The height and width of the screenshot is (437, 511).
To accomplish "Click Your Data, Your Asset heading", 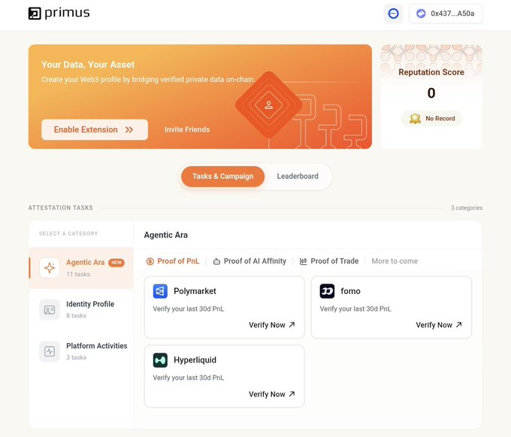I will point(88,65).
